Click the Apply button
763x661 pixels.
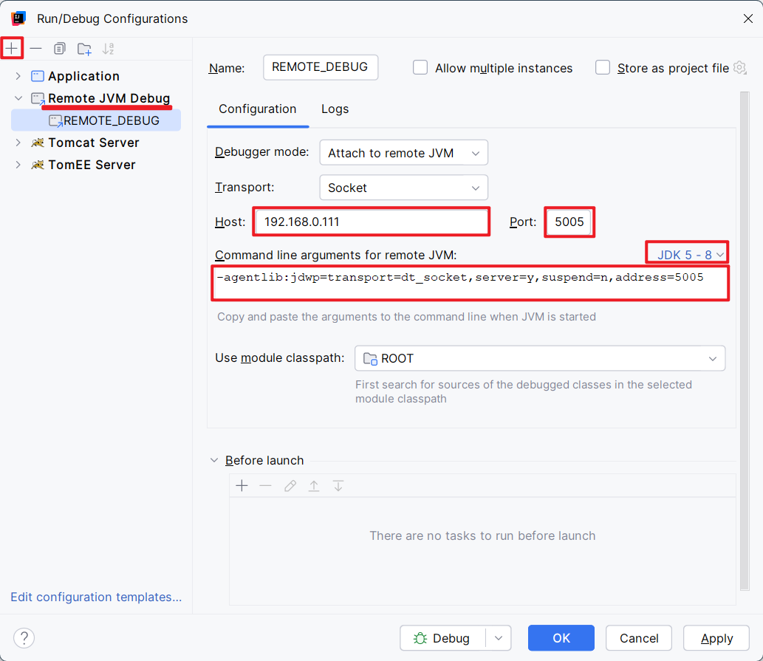tap(716, 638)
